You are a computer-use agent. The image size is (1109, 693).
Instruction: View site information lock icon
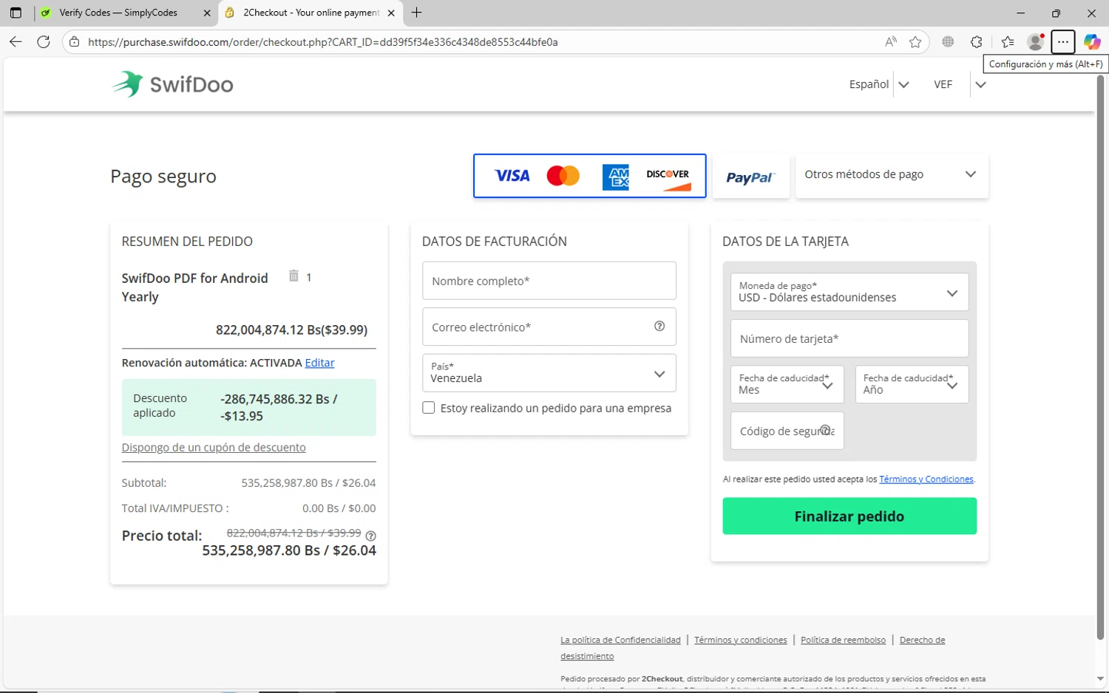pos(74,42)
